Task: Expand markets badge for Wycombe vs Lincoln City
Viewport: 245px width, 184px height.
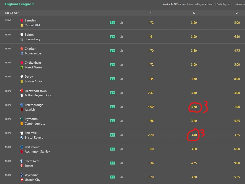Action: tap(112, 177)
